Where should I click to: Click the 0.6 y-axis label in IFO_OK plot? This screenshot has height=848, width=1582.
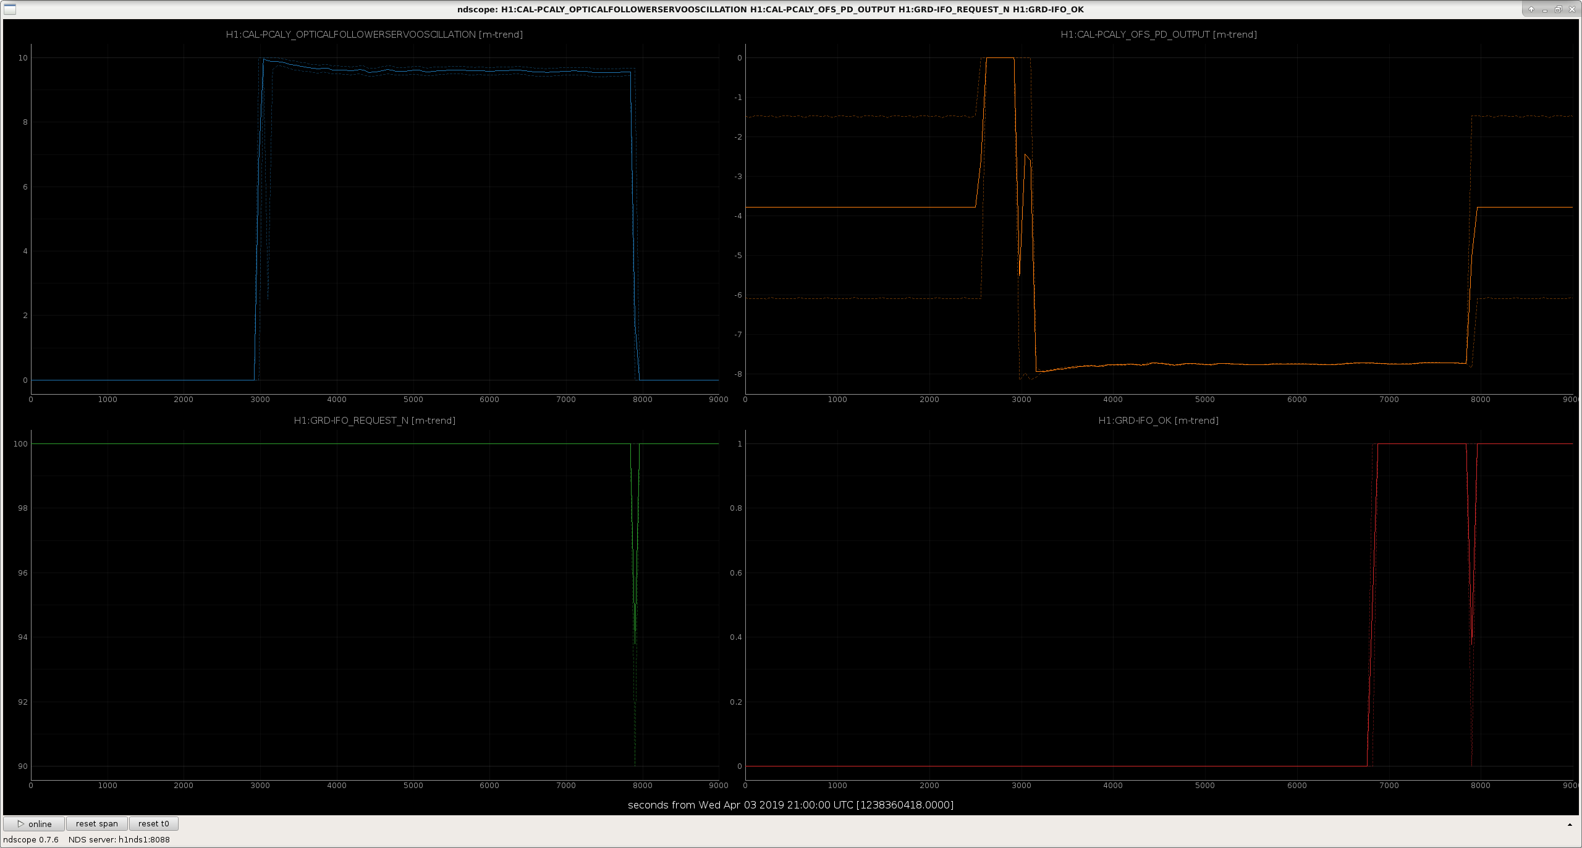click(735, 573)
